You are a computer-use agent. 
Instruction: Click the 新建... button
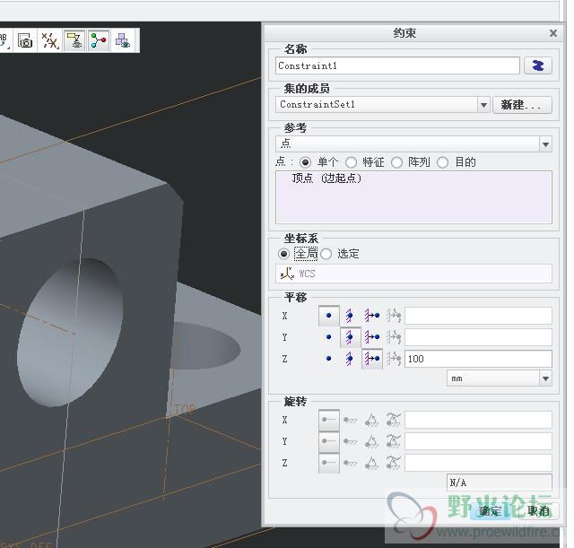522,105
